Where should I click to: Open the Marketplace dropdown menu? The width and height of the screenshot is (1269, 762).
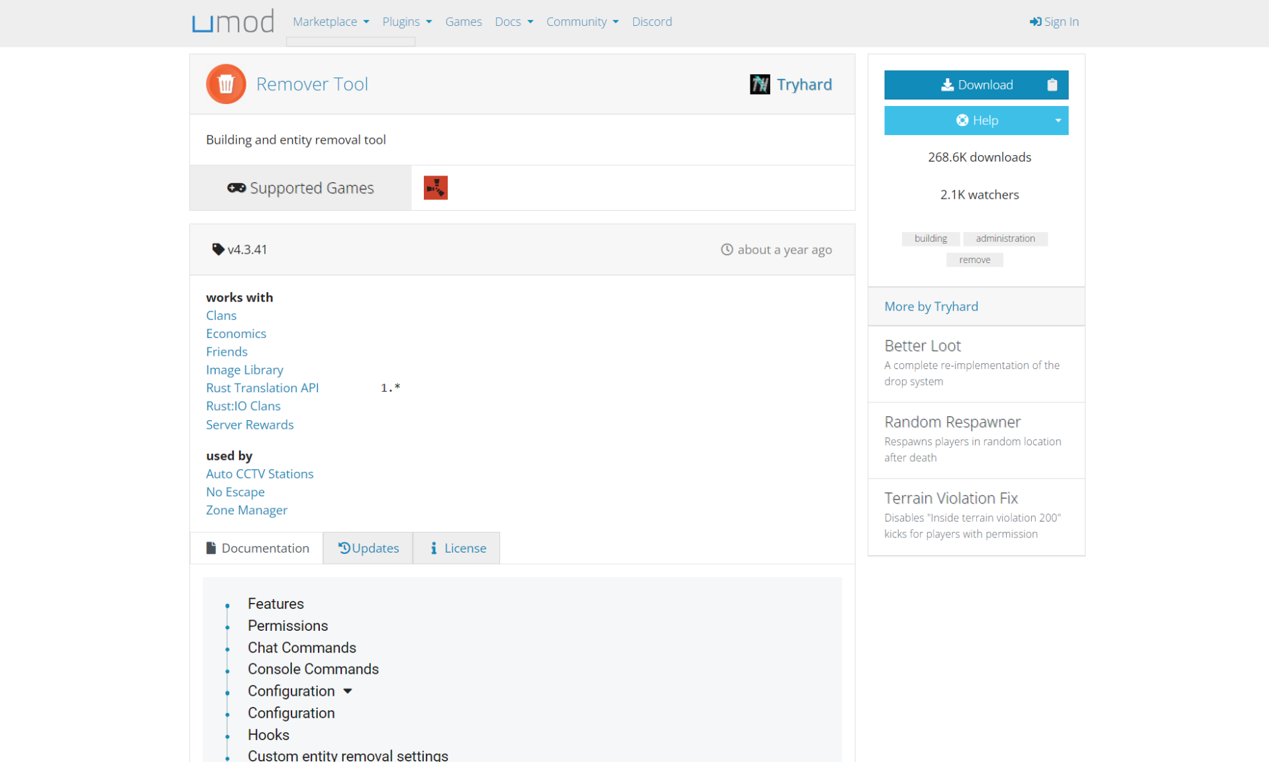tap(330, 22)
